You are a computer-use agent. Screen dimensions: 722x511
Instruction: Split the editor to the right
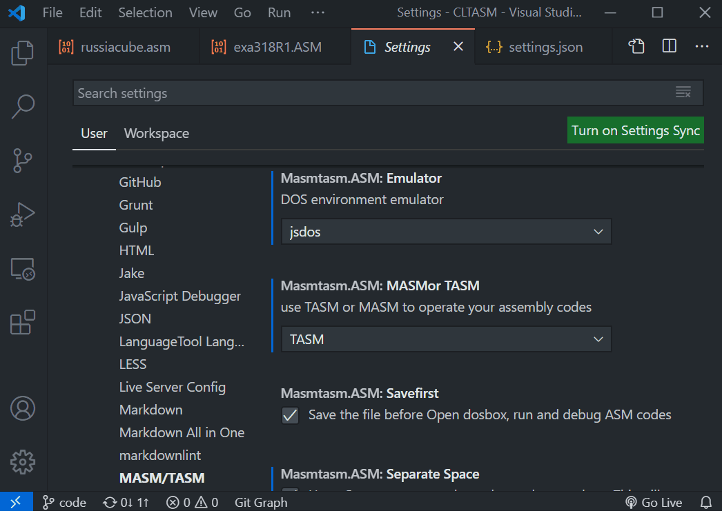pyautogui.click(x=669, y=46)
